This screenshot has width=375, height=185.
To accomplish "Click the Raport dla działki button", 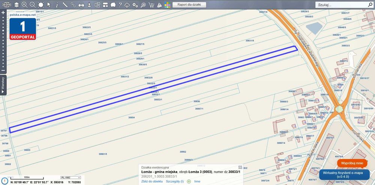I will point(189,4).
